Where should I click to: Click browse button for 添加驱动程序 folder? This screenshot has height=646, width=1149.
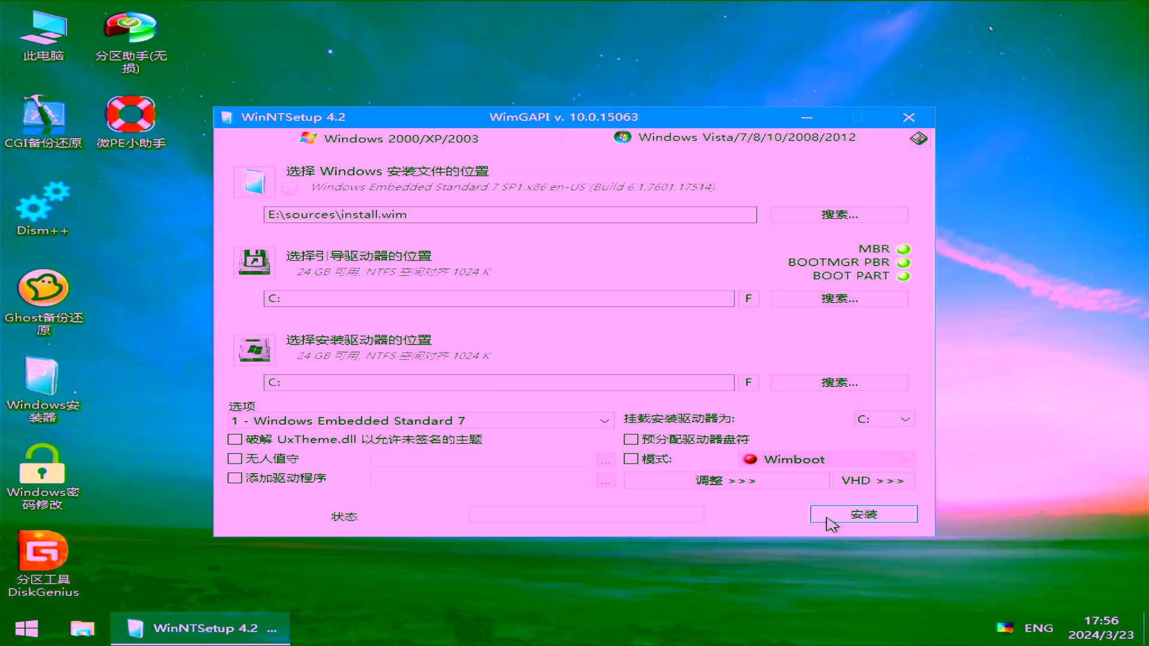pos(606,480)
